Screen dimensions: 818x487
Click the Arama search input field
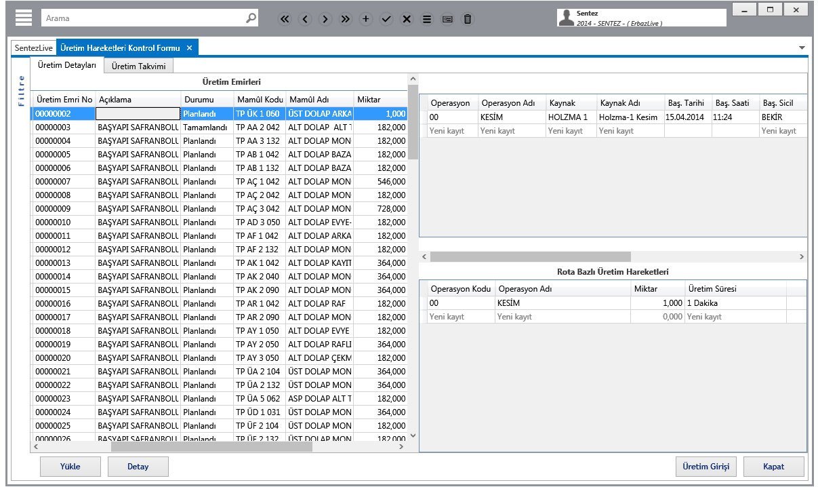pos(142,18)
